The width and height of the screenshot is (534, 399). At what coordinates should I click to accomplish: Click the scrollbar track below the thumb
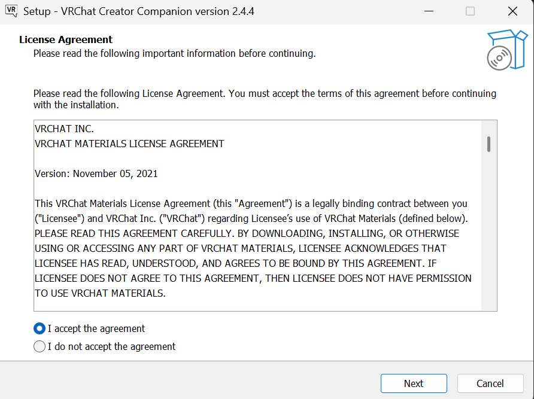click(489, 239)
